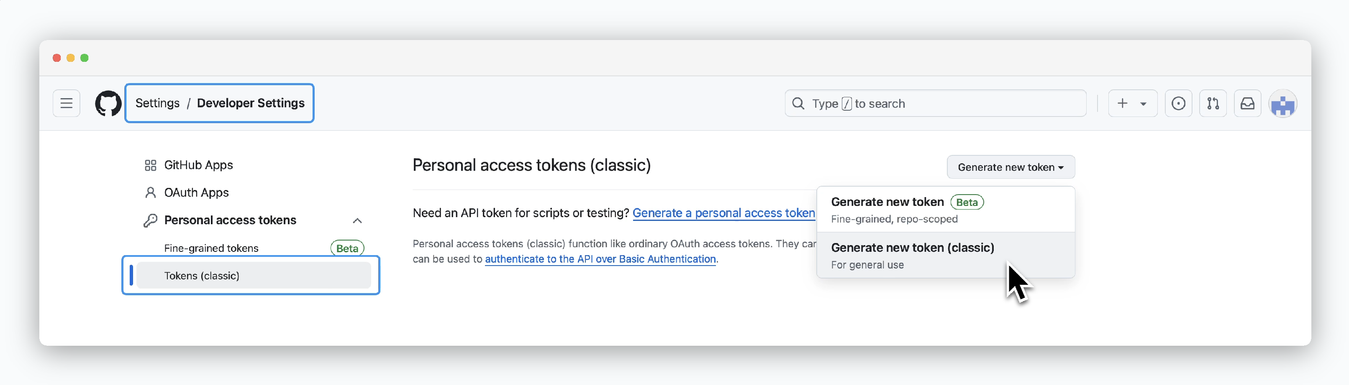Click the GitHub Octocat logo

108,103
